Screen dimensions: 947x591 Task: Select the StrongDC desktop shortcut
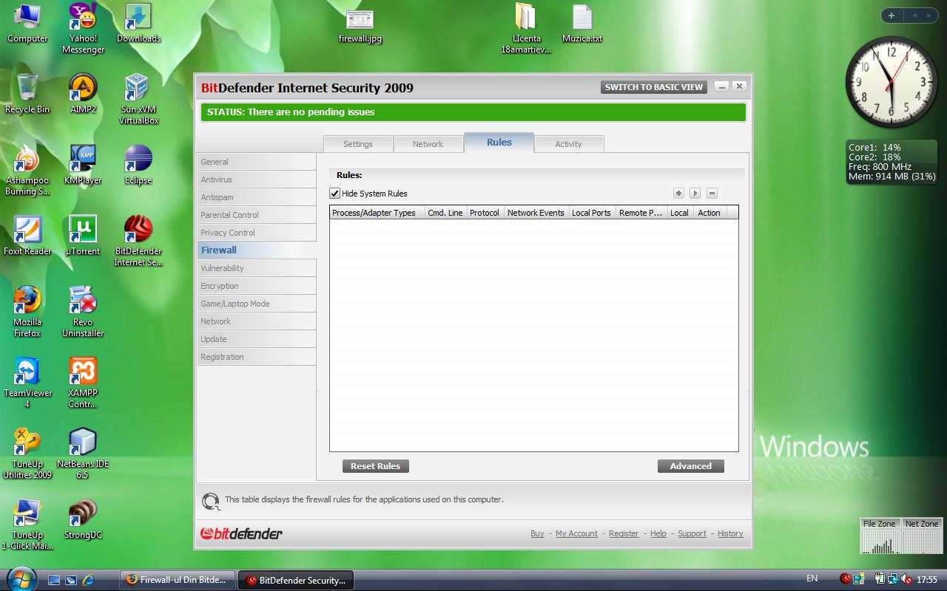[83, 520]
